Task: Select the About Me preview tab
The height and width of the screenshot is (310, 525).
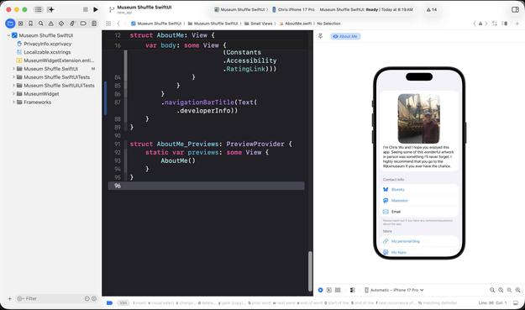Action: tap(345, 36)
